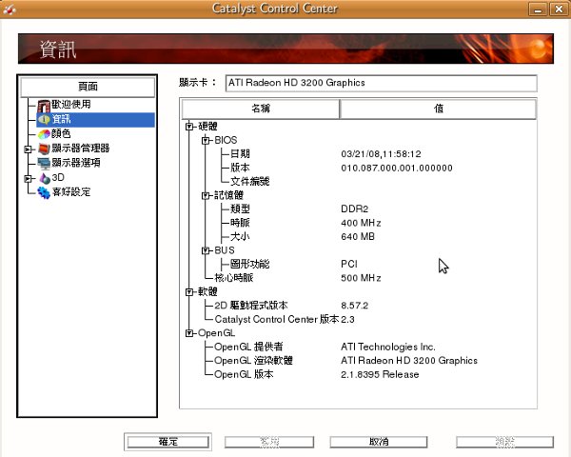Click the DDR2 value
Screen dimensions: 571x457
point(355,209)
